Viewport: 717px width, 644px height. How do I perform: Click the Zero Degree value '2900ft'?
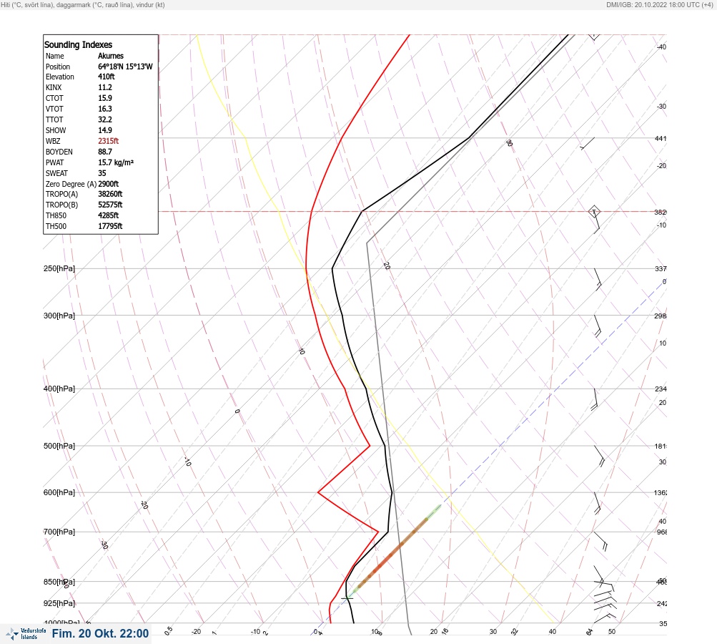(109, 184)
